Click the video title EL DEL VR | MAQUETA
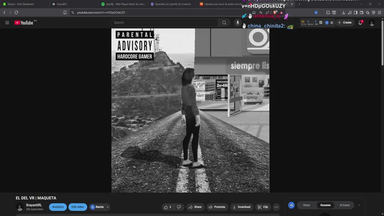The image size is (384, 216). coord(36,198)
